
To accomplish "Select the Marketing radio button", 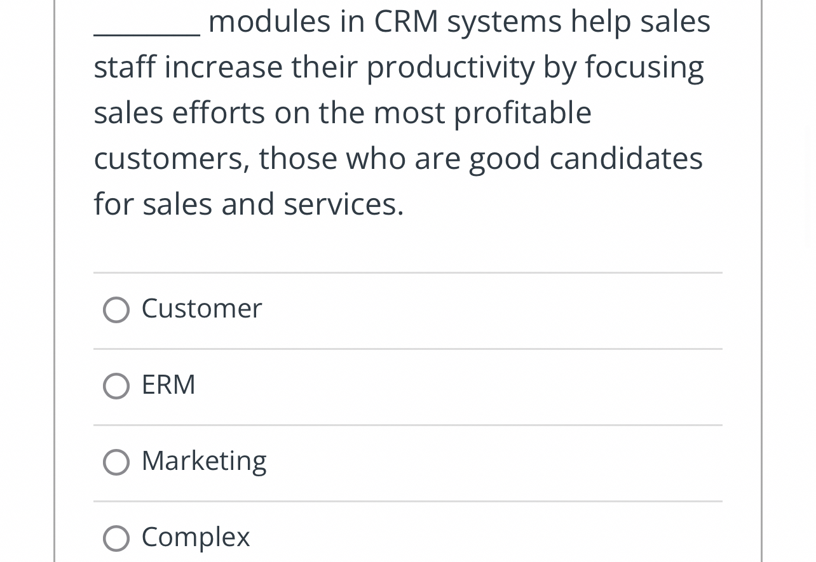I will [116, 462].
